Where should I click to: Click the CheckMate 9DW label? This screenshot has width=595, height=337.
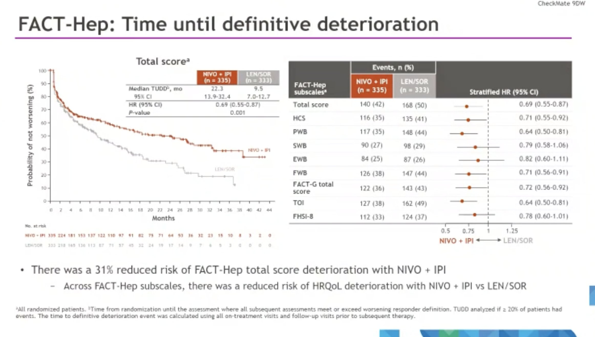coord(561,4)
